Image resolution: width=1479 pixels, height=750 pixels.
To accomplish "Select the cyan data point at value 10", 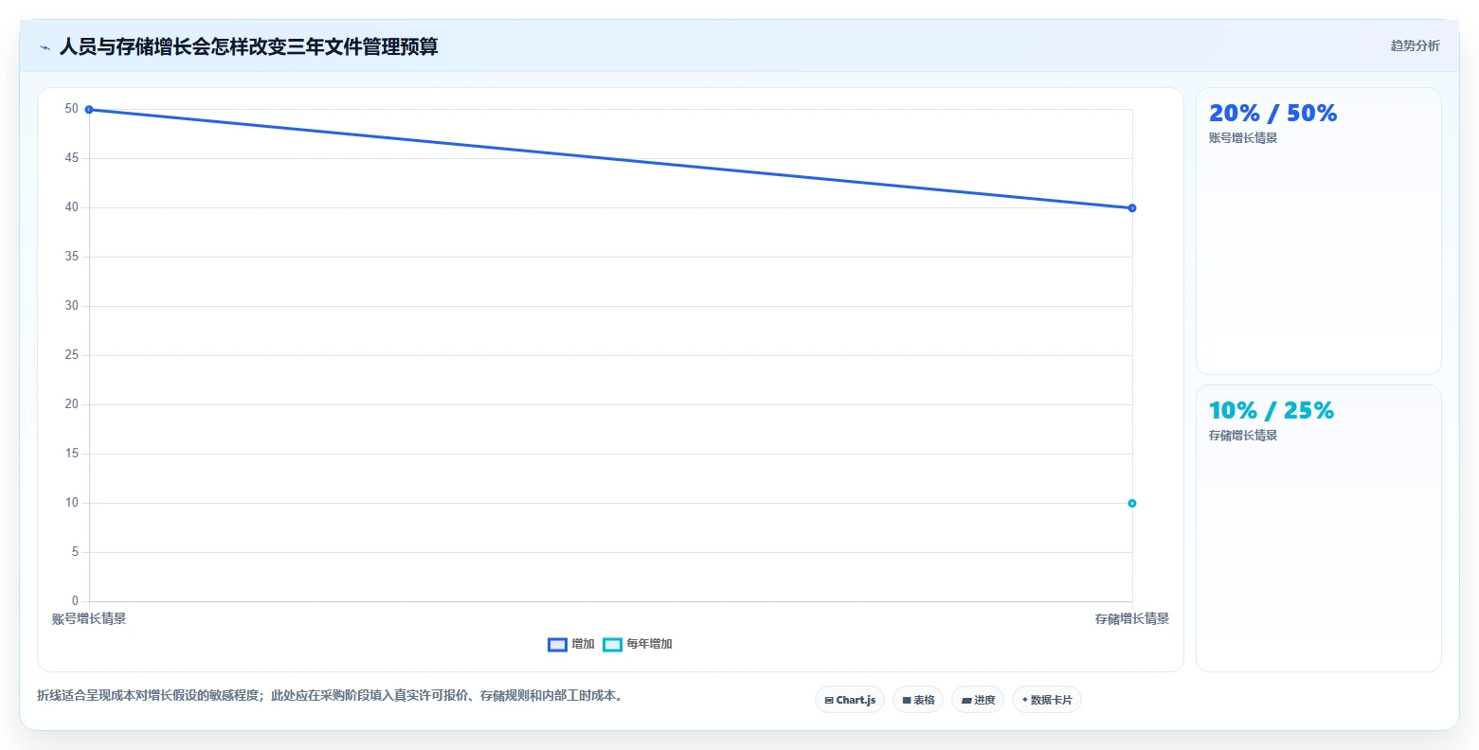I will pyautogui.click(x=1132, y=504).
